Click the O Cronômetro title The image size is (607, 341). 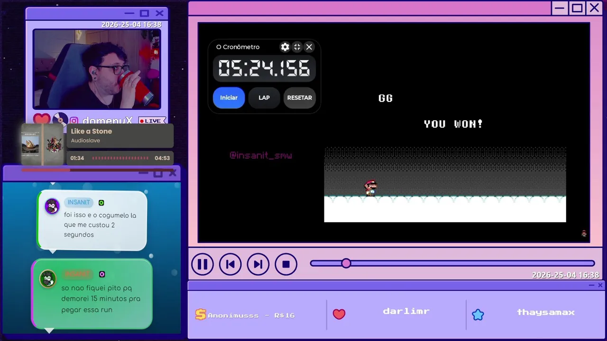click(238, 47)
